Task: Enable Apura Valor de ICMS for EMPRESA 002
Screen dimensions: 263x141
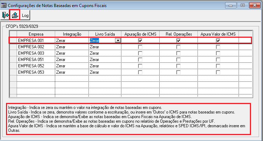Action: 218,47
